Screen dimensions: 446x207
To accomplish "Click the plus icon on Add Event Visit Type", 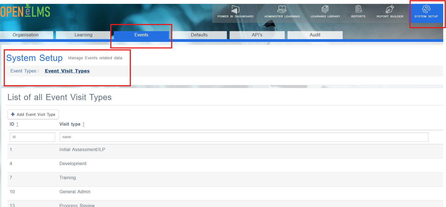I will [x=13, y=114].
